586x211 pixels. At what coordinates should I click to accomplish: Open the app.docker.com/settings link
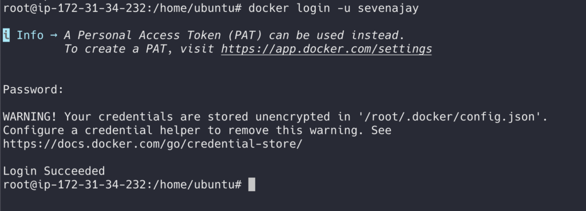[x=326, y=49]
